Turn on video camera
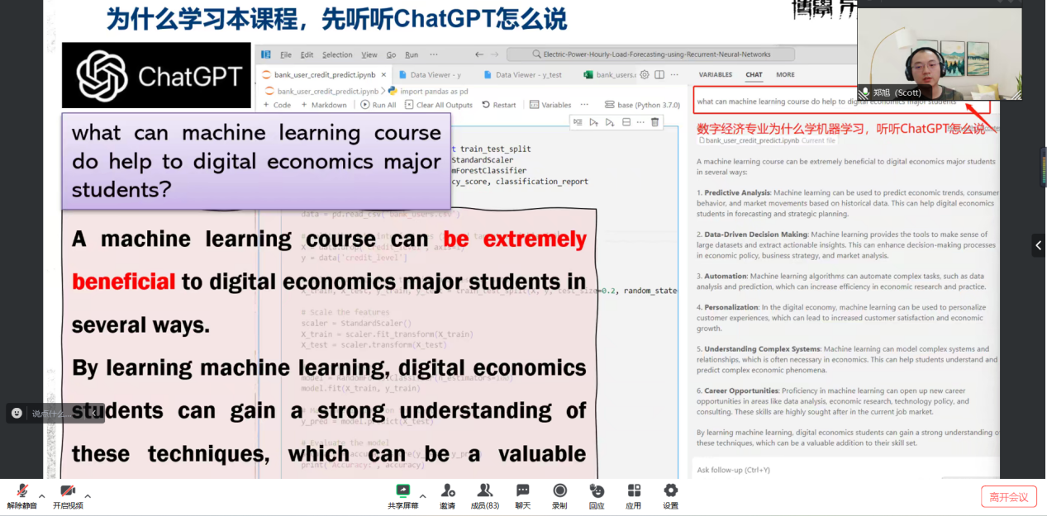The image size is (1047, 516). 68,492
